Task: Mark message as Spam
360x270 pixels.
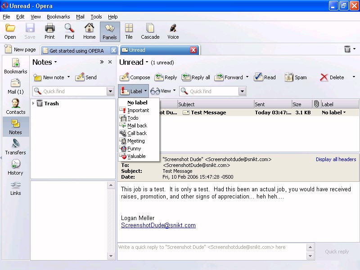Action: (x=289, y=77)
